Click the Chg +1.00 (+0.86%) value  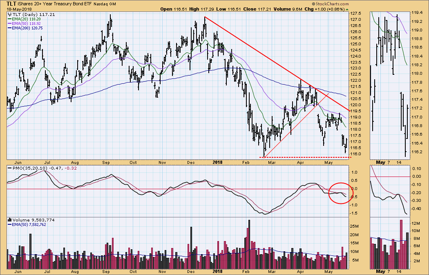(x=324, y=9)
